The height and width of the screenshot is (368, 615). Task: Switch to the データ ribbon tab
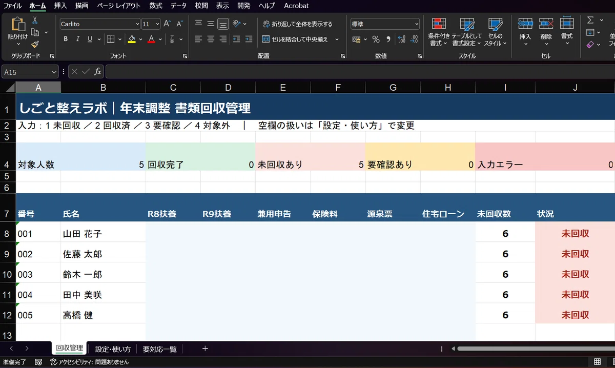(179, 6)
